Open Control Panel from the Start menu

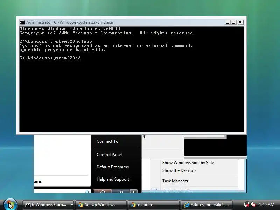pyautogui.click(x=109, y=155)
